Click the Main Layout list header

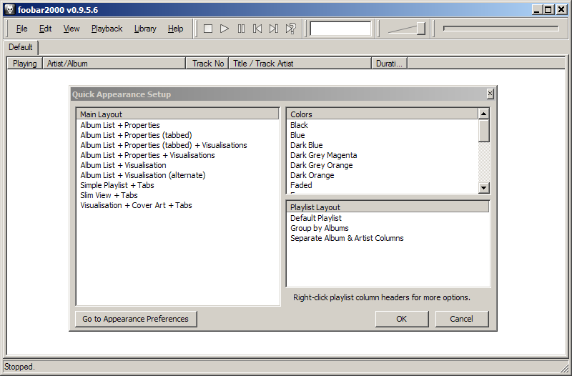click(x=177, y=114)
